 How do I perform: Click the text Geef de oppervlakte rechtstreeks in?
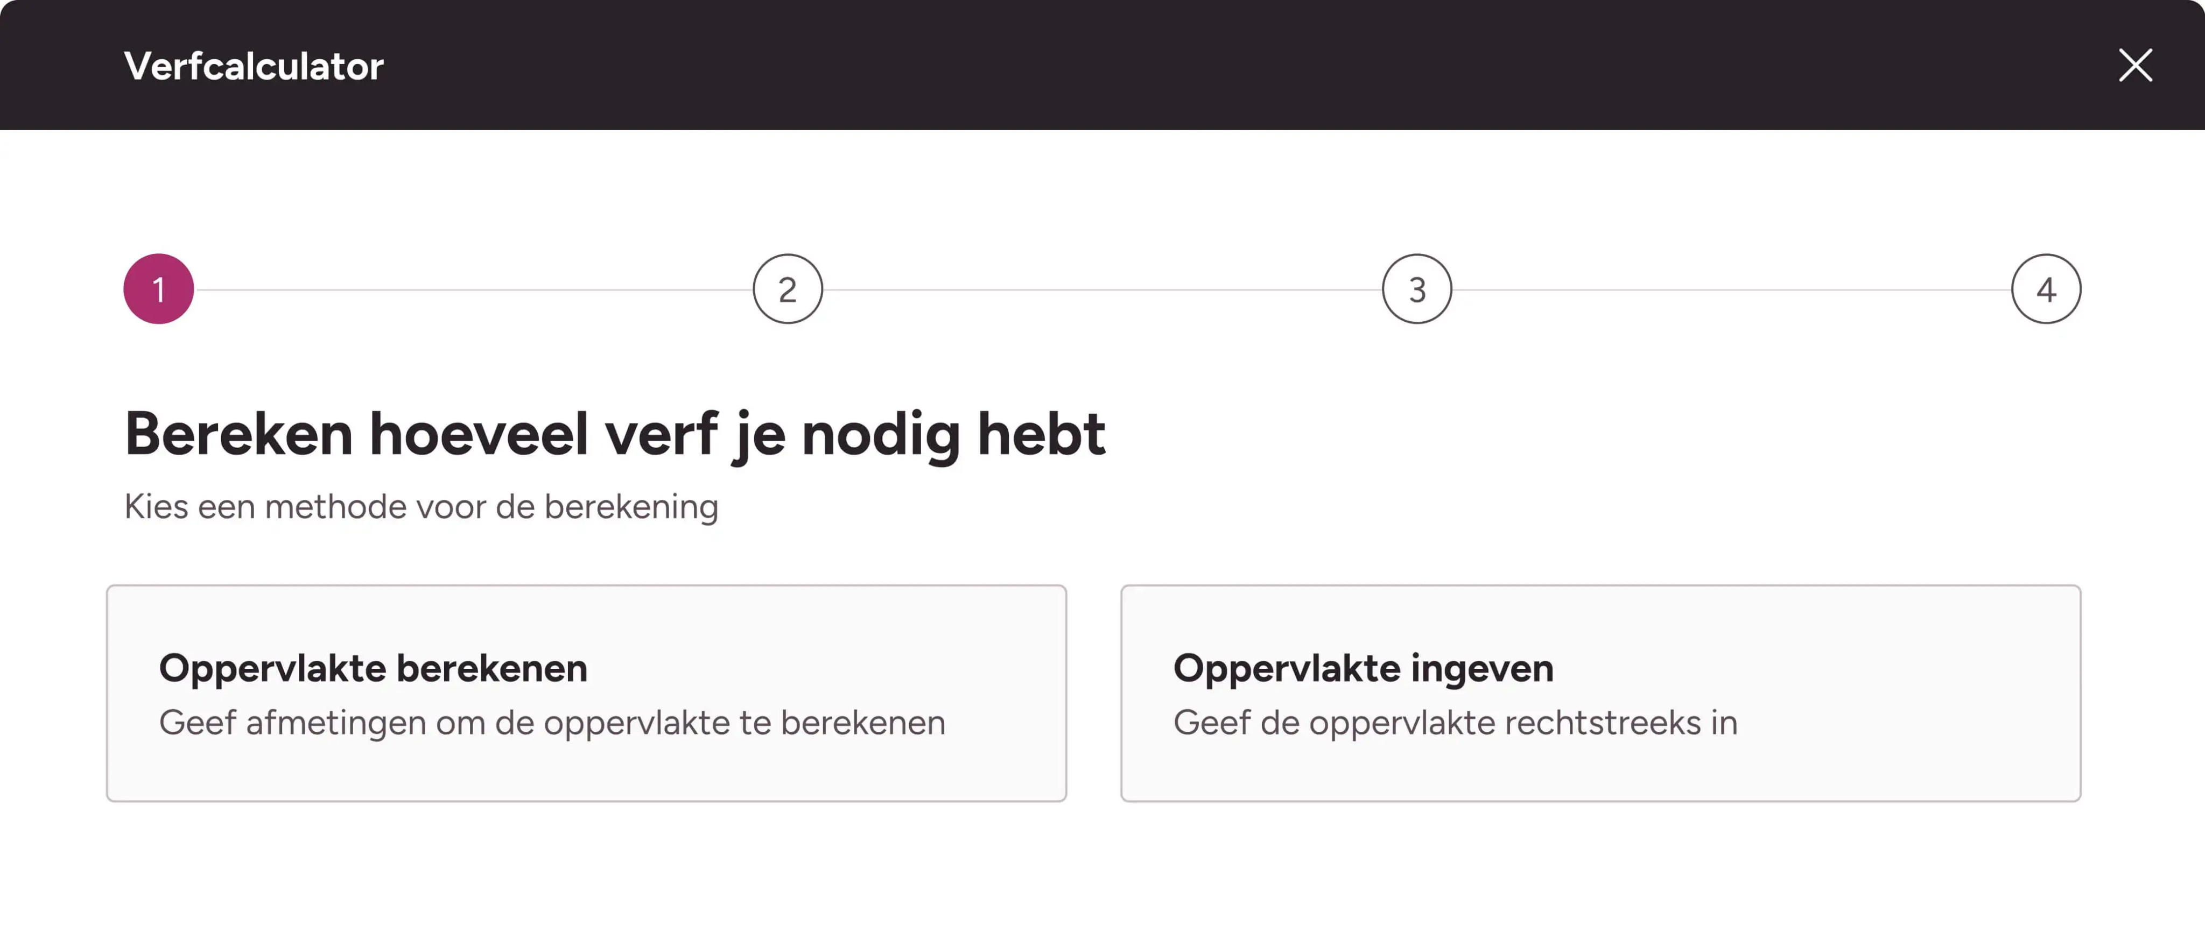point(1455,723)
